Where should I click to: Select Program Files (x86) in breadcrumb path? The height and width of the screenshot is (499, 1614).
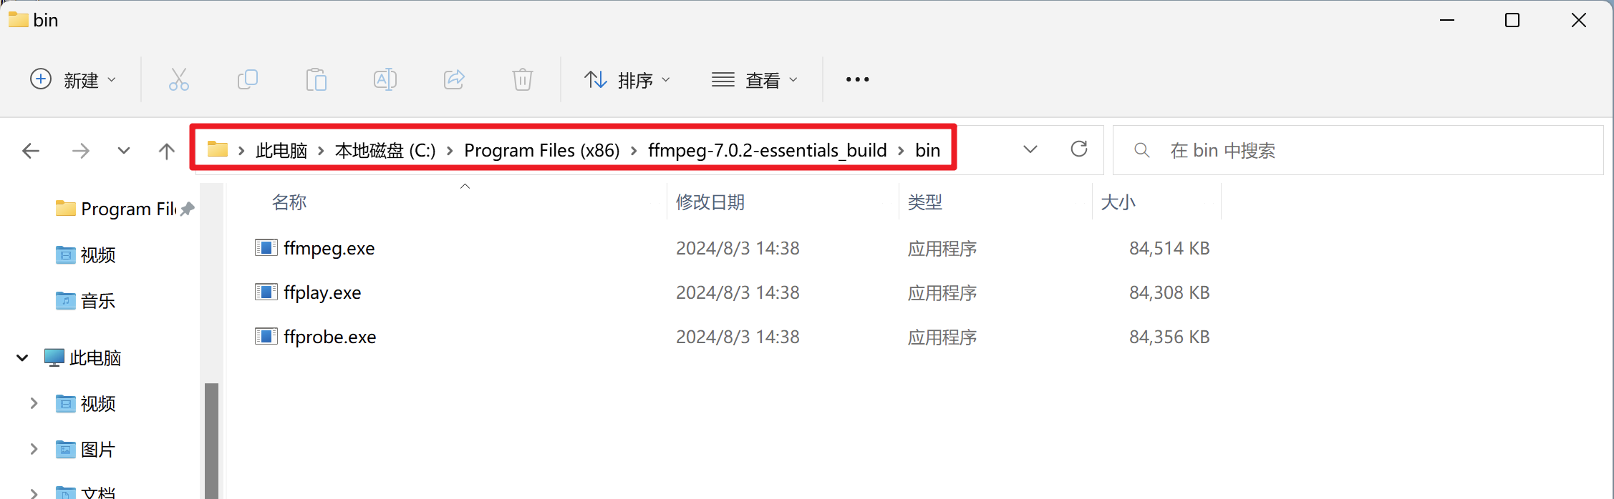tap(542, 150)
